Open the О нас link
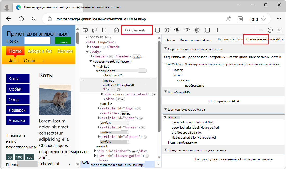 (29, 61)
